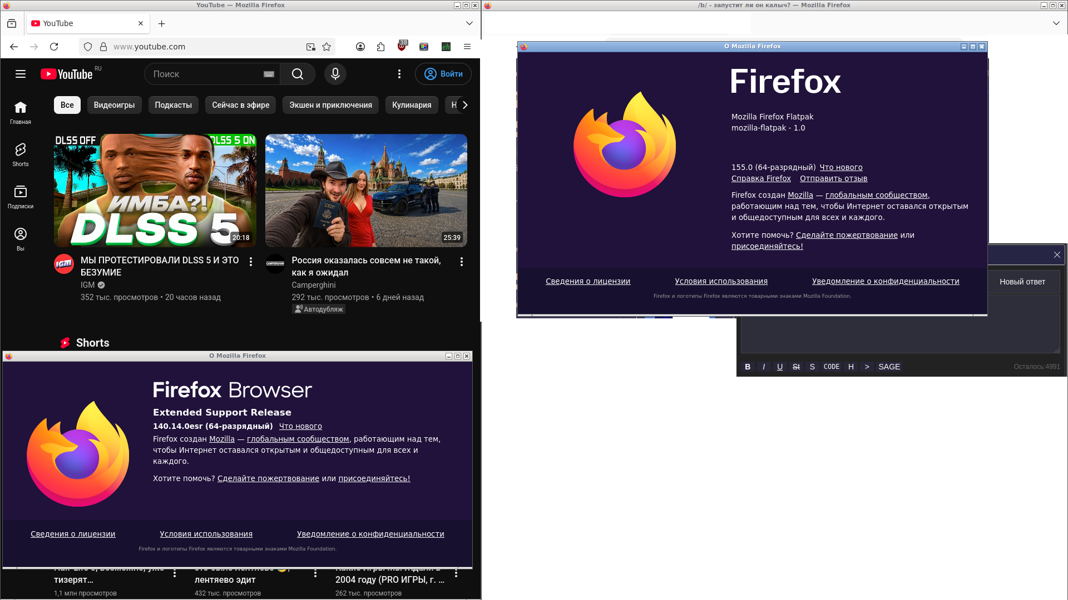The image size is (1068, 600).
Task: Select the Видеоигры category chip
Action: 114,105
